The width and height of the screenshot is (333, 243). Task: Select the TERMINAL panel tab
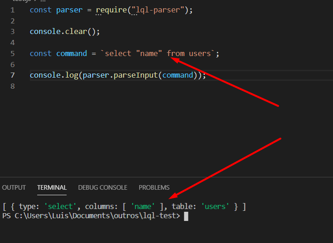click(52, 187)
